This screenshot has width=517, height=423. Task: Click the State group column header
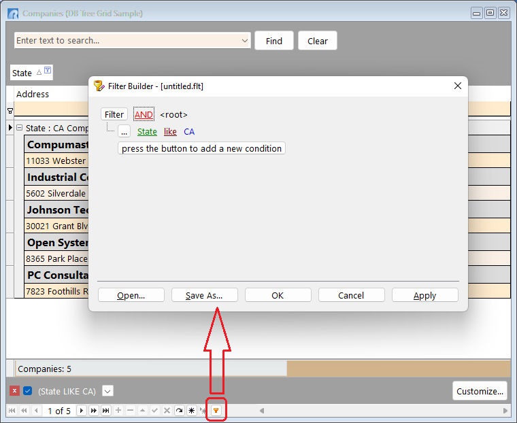pyautogui.click(x=31, y=73)
